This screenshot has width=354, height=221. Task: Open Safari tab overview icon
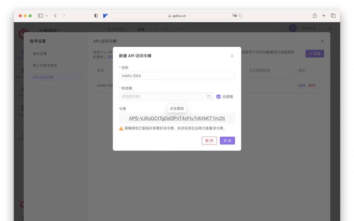333,15
